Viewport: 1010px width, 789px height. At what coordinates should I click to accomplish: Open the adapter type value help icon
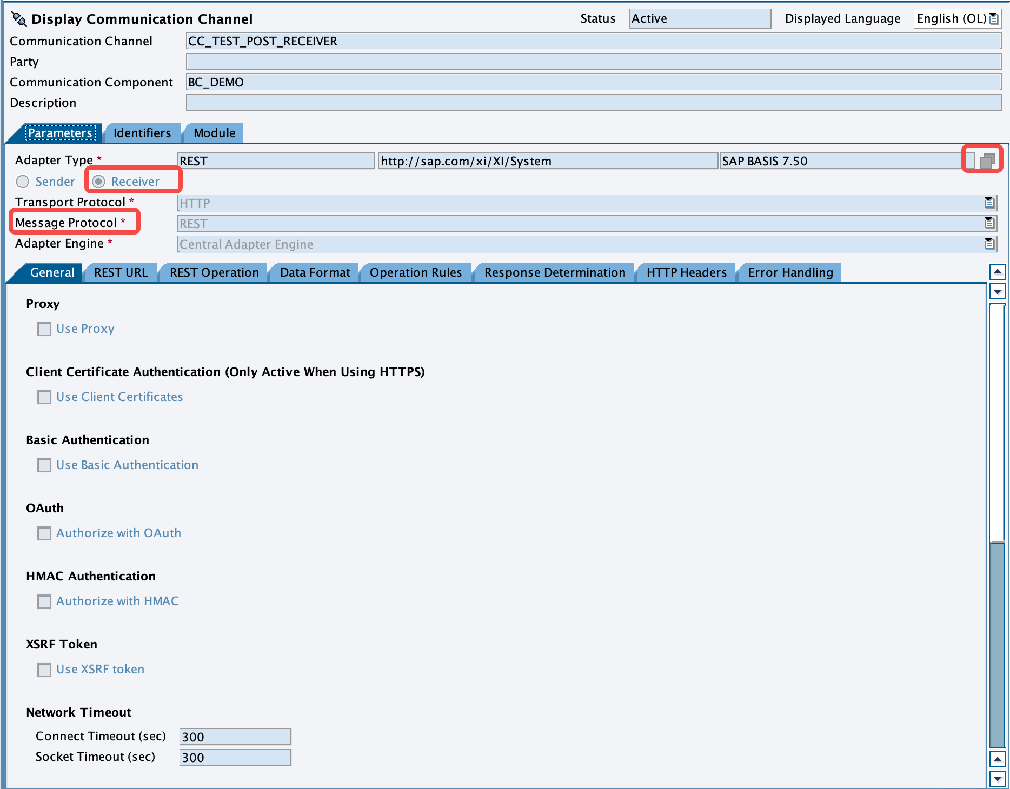click(x=987, y=161)
